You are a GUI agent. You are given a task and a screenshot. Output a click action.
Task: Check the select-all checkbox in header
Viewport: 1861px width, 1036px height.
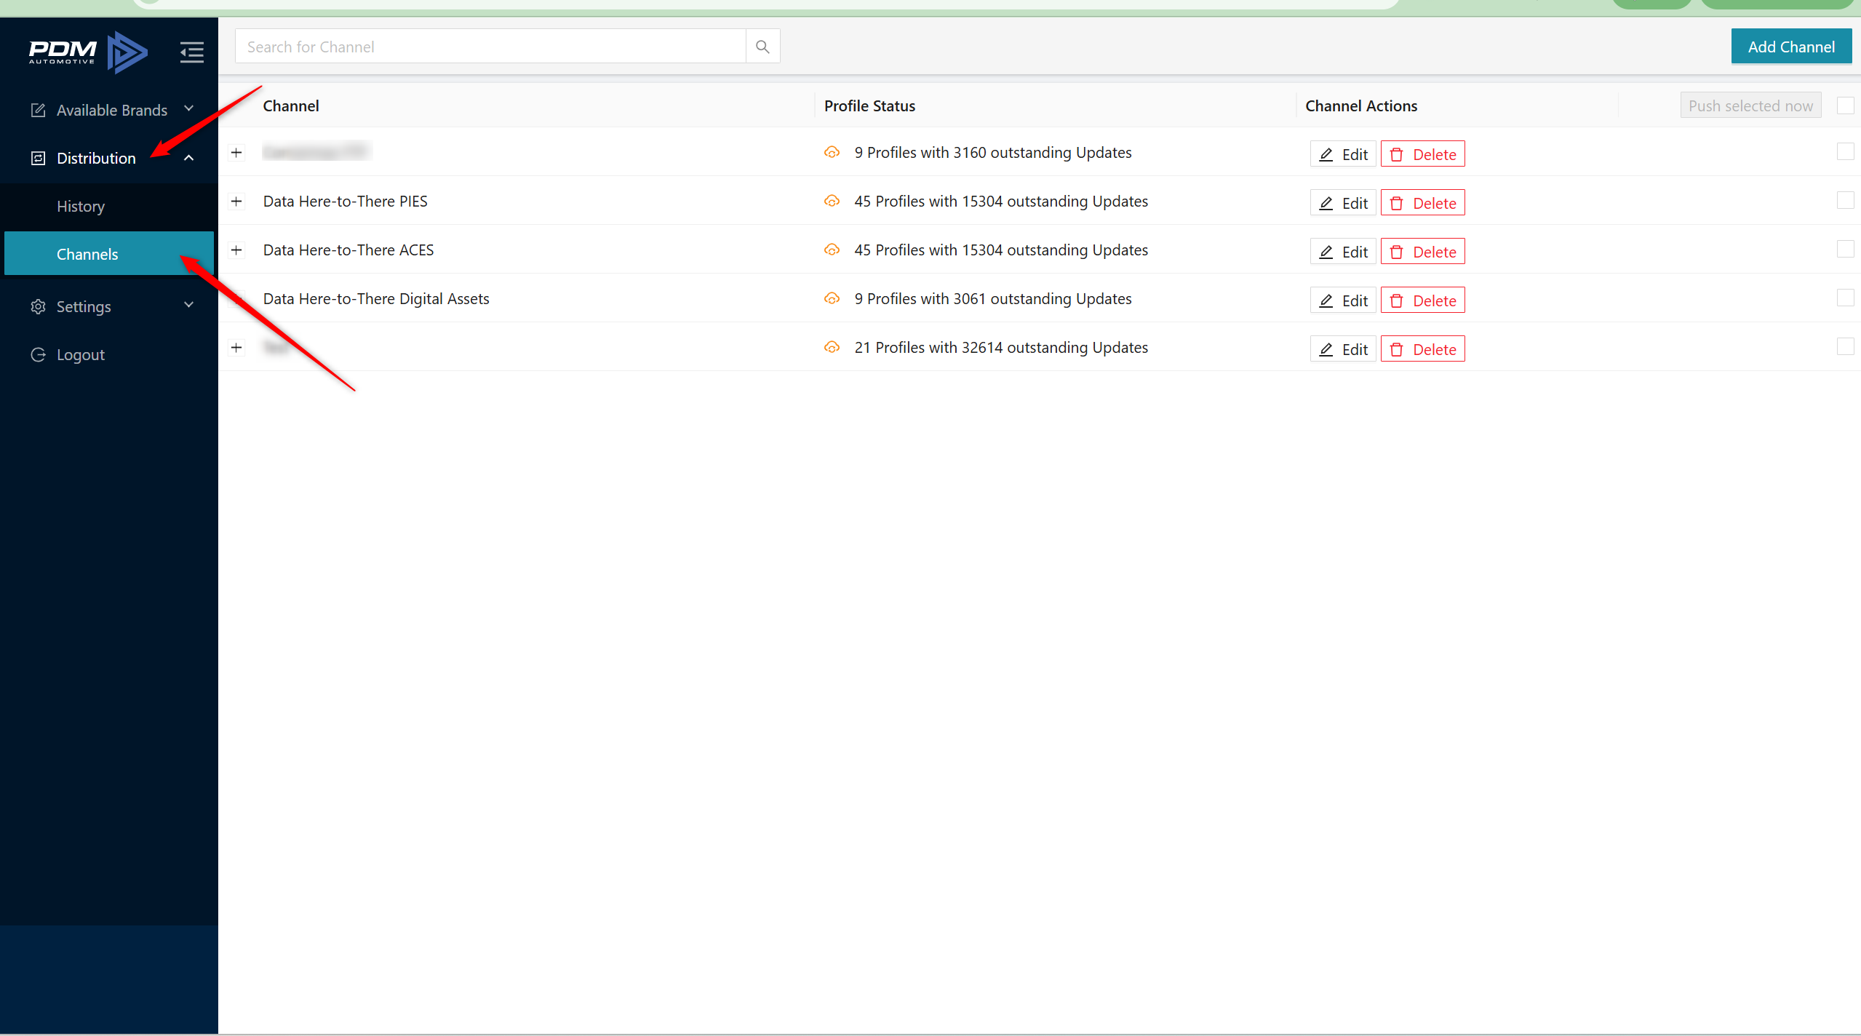coord(1845,105)
